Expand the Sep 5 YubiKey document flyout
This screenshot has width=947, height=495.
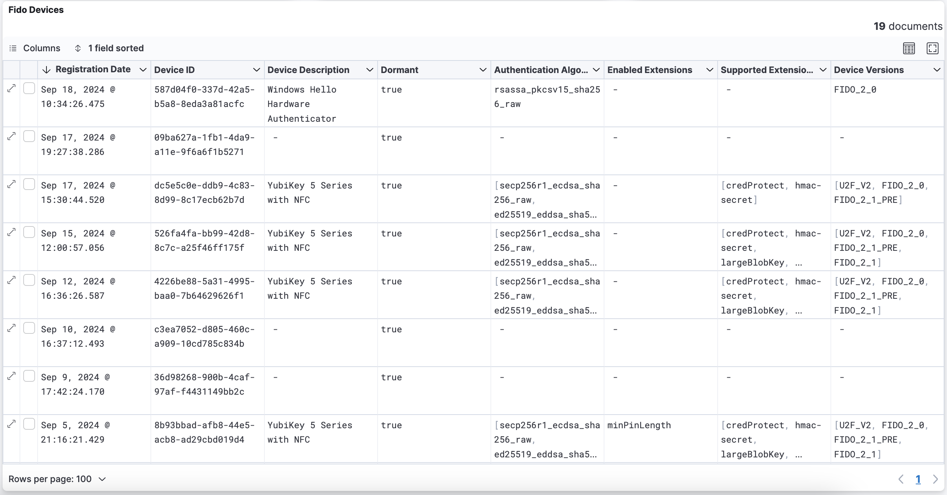pyautogui.click(x=11, y=424)
